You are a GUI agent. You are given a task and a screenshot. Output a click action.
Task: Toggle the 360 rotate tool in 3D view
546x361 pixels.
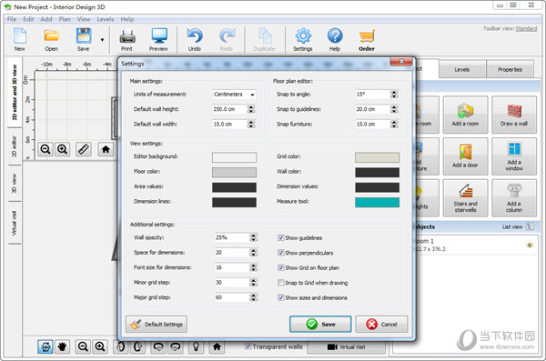point(45,346)
